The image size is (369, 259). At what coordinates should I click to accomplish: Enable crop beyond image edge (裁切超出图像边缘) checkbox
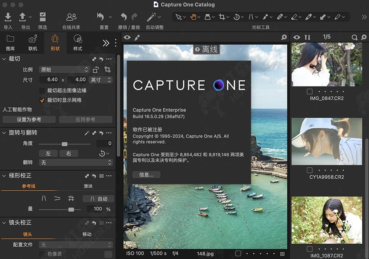pyautogui.click(x=42, y=90)
